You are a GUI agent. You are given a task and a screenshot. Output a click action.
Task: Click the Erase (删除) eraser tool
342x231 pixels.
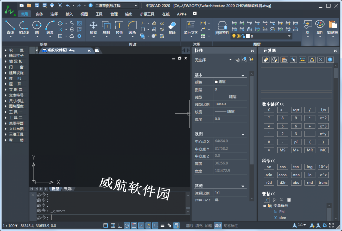pyautogui.click(x=172, y=27)
